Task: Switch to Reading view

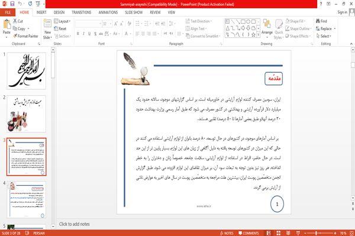Action: point(288,233)
